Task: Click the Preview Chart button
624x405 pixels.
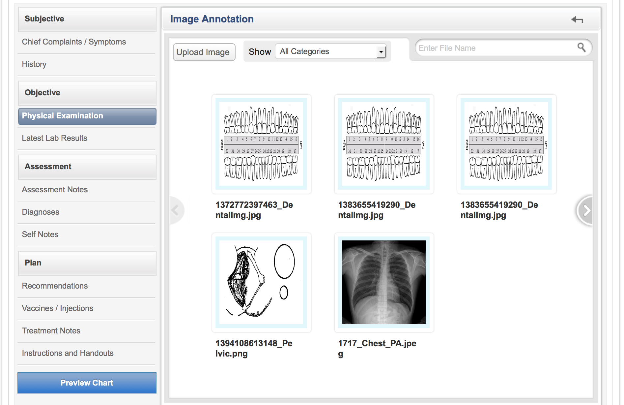Action: point(86,383)
